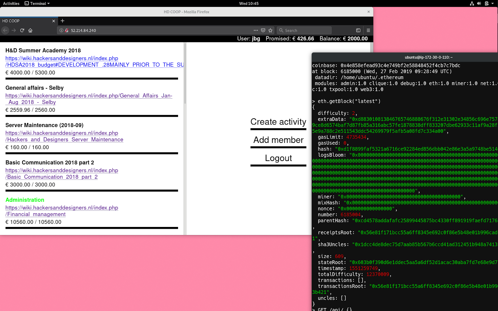Viewport: 498px width, 311px height.
Task: Click the volume icon in system tray
Action: point(479,3)
